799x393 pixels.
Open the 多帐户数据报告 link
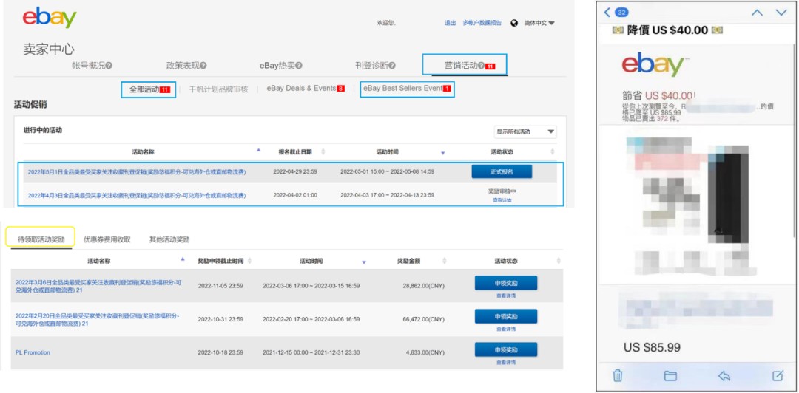pos(482,23)
